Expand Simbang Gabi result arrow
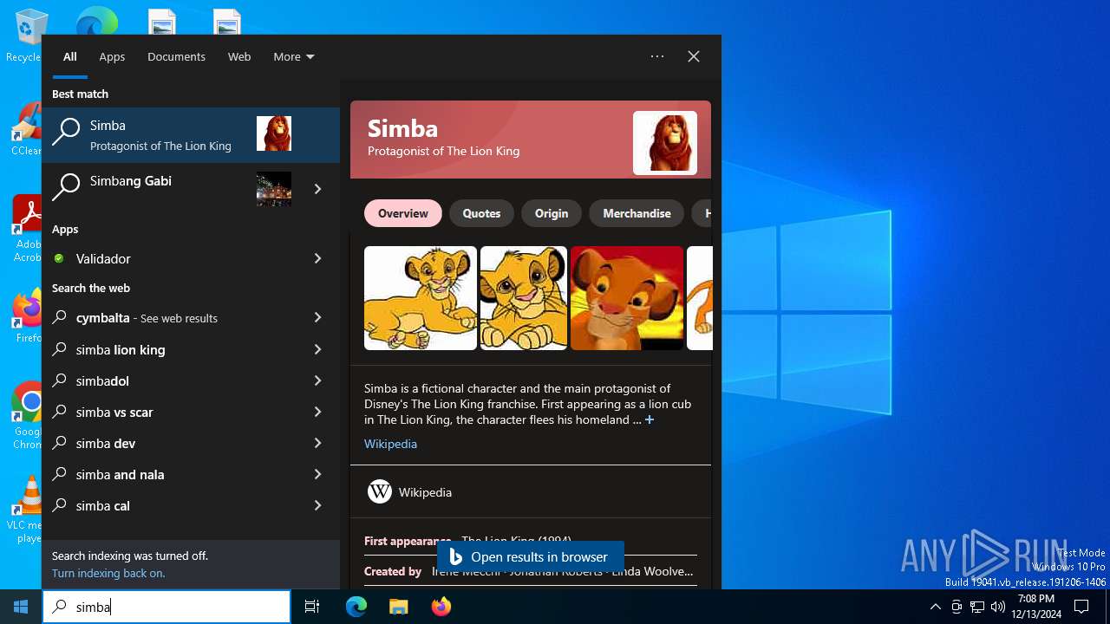1110x624 pixels. click(x=317, y=188)
